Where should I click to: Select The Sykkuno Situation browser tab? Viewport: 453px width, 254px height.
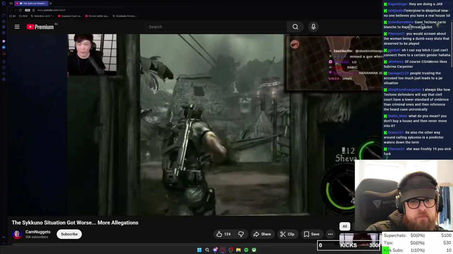[x=32, y=3]
